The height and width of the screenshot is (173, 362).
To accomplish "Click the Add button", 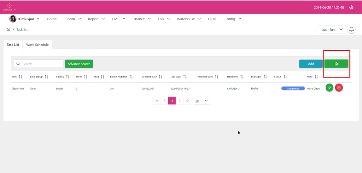I will coord(311,64).
